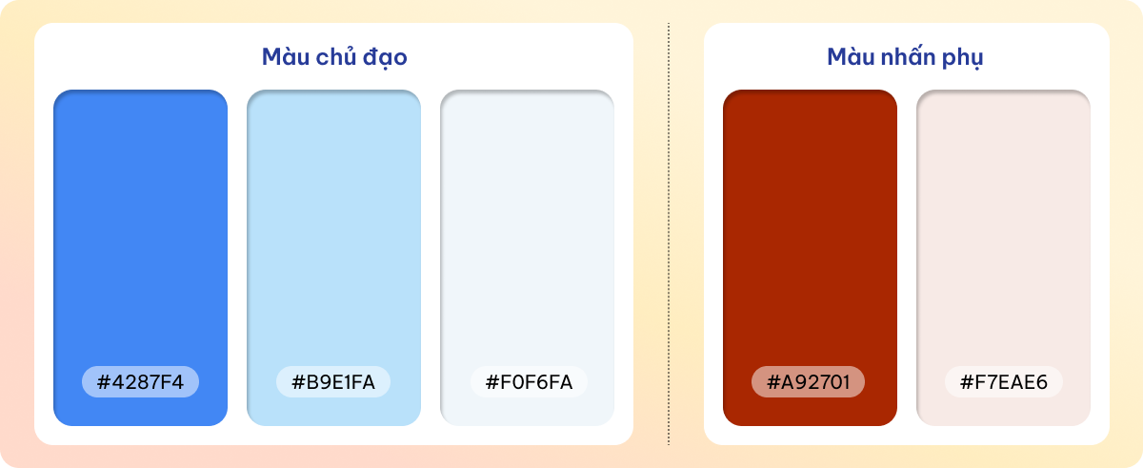Click the #F7EAE6 hex code label
This screenshot has width=1143, height=468.
(1004, 382)
